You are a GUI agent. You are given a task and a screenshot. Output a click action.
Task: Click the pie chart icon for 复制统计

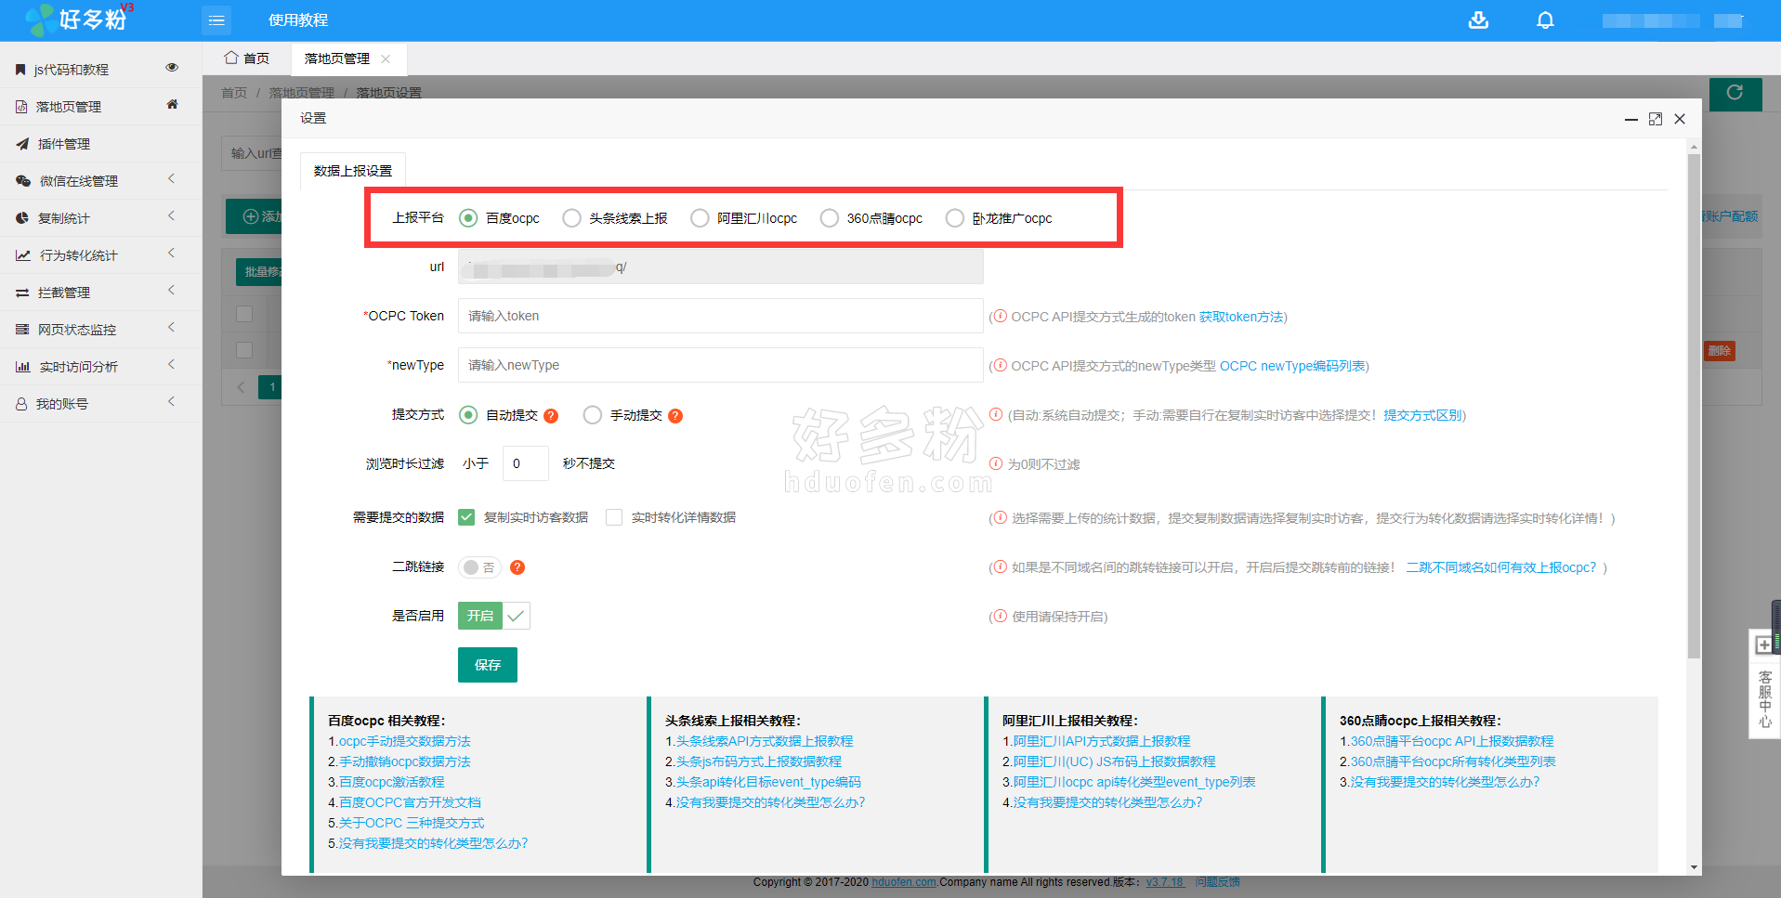(22, 218)
